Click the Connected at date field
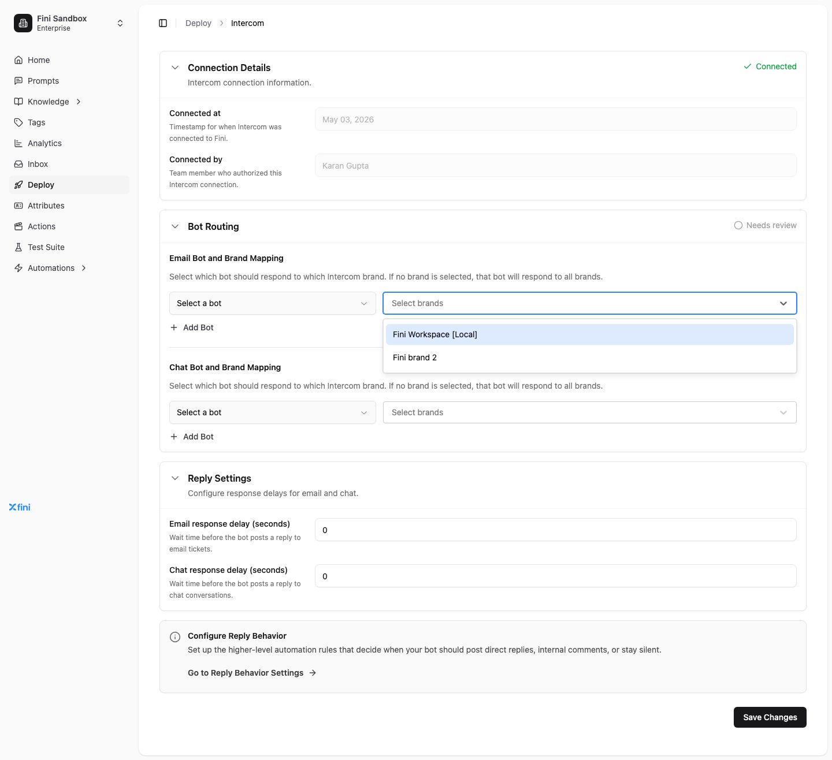Screen dimensions: 832x760 tap(556, 119)
